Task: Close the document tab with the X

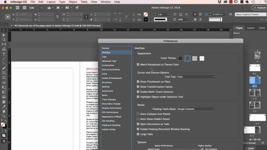Action: coord(12,26)
